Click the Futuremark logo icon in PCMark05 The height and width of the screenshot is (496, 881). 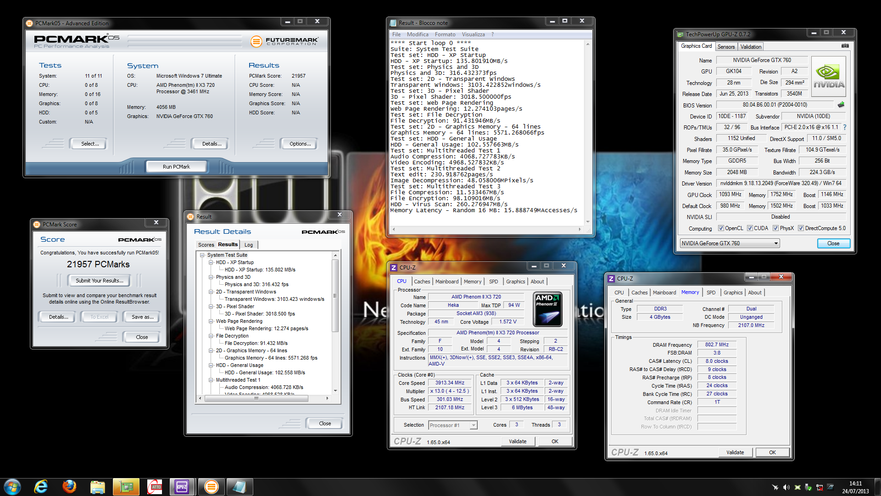click(x=256, y=41)
